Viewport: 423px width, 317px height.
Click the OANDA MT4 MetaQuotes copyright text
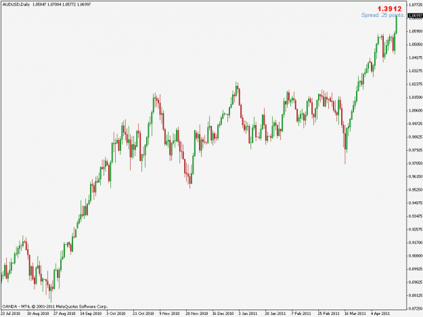[x=55, y=306]
